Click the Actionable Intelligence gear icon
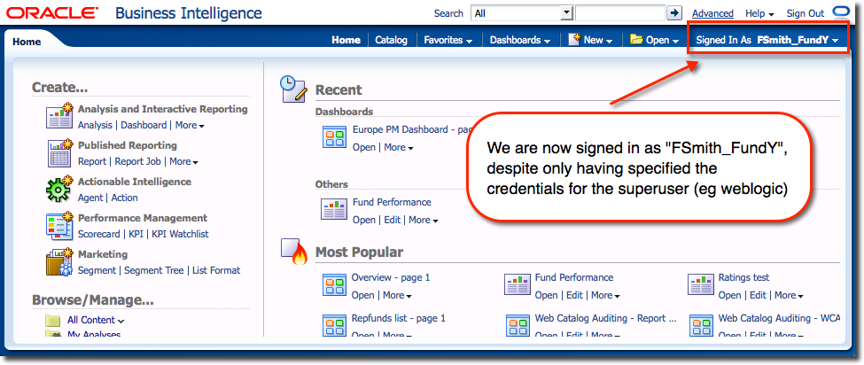 [59, 190]
